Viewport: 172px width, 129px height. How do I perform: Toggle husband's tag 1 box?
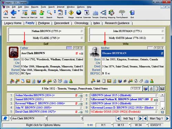click(x=75, y=48)
